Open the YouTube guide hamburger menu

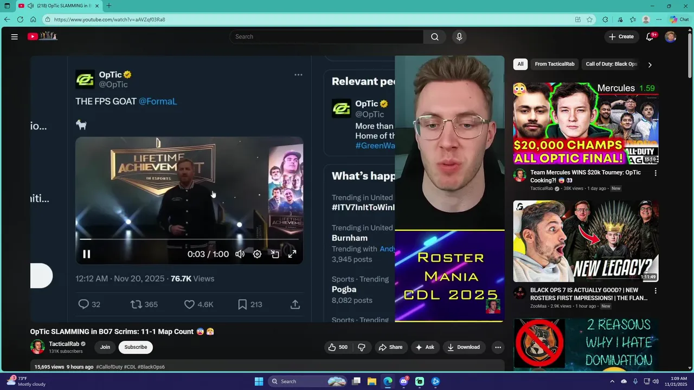[15, 37]
